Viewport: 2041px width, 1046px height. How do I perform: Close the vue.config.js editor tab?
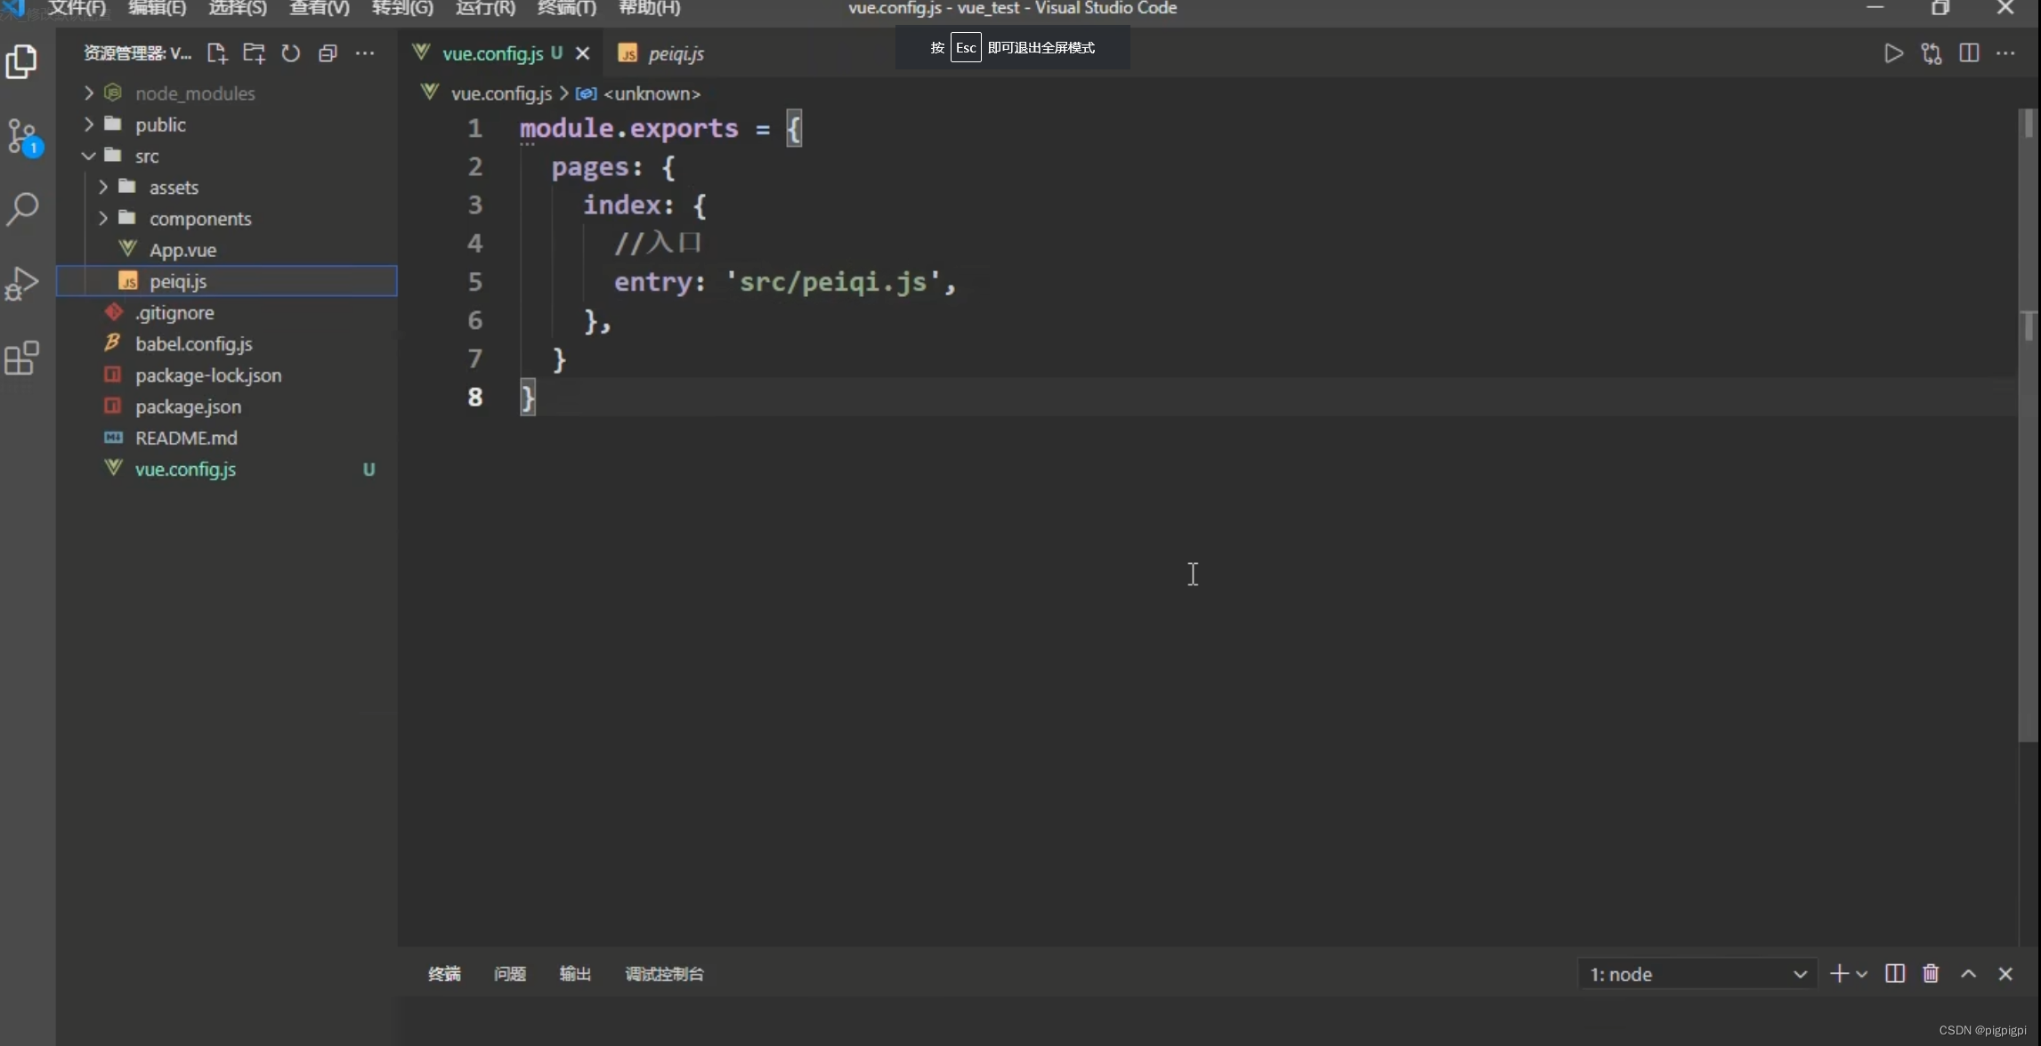click(583, 53)
